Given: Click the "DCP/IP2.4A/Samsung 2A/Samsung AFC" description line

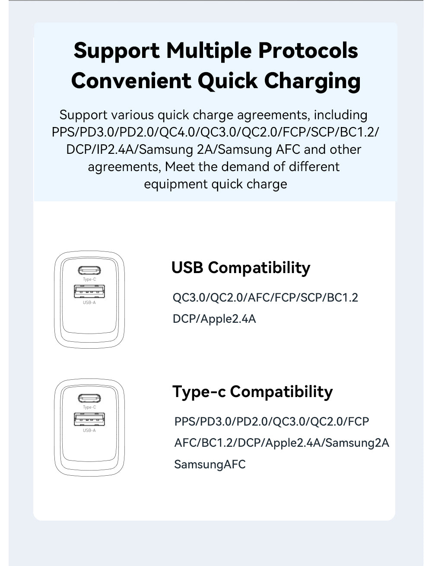Looking at the screenshot, I should tap(213, 149).
